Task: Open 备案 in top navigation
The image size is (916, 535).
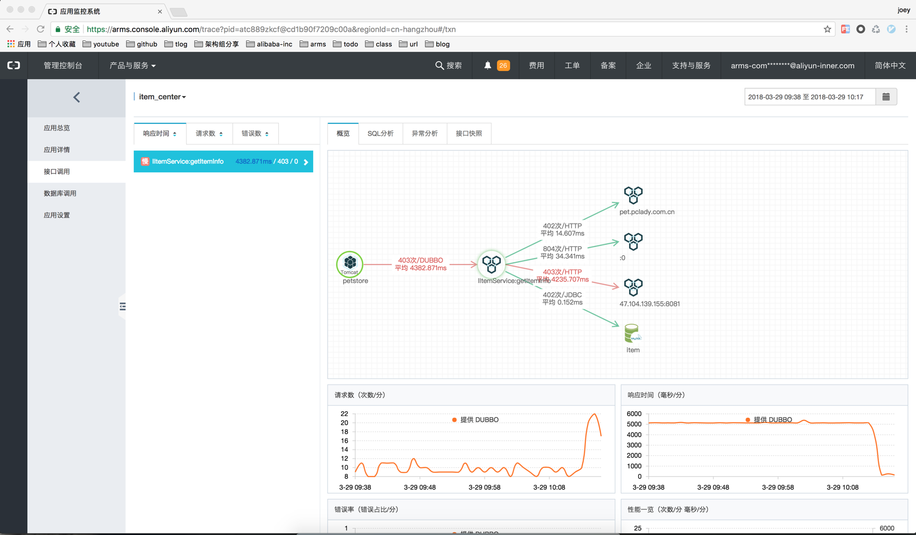Action: (x=608, y=65)
